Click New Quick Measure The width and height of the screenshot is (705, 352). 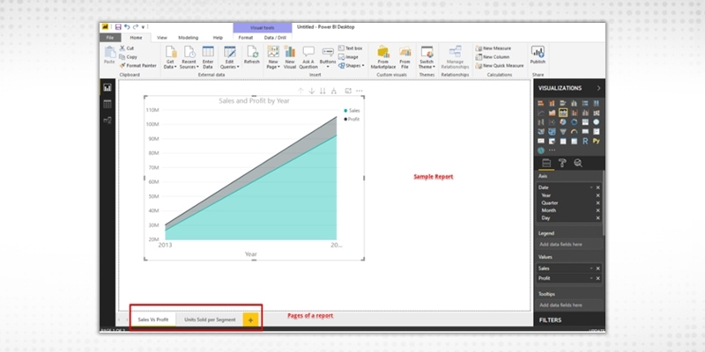[500, 65]
